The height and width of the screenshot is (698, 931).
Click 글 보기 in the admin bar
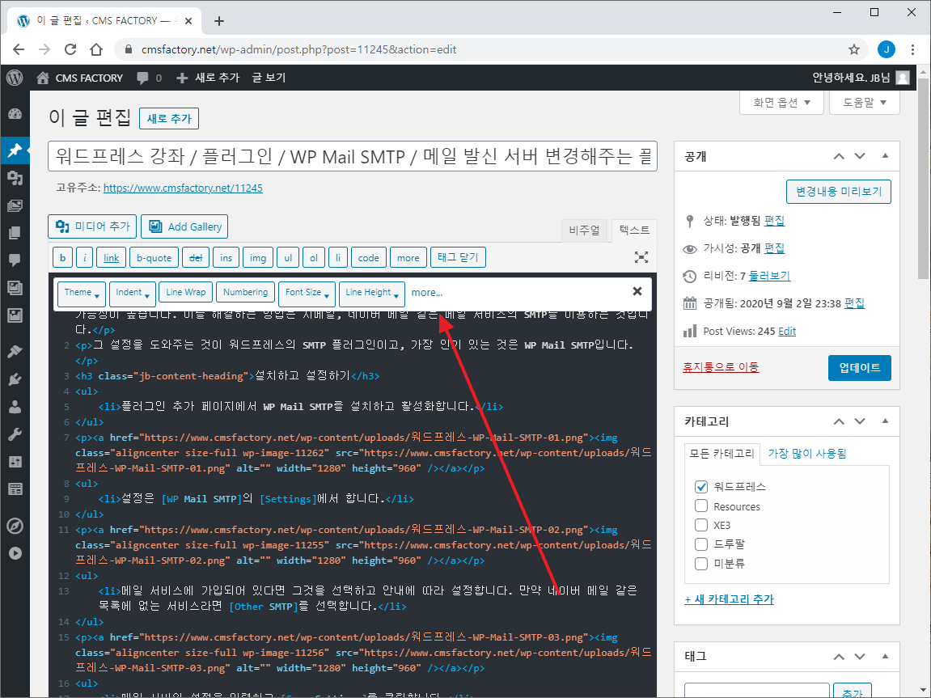269,78
